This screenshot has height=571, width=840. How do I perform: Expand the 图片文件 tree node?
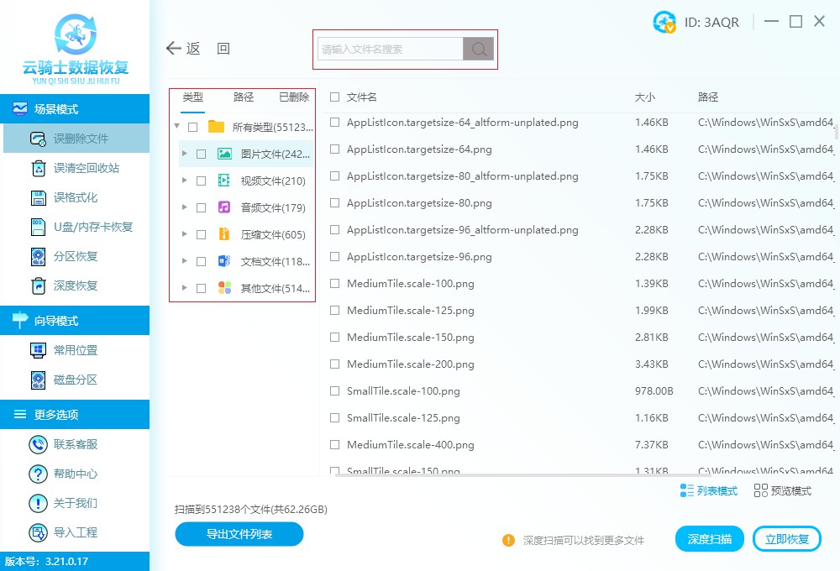point(185,153)
